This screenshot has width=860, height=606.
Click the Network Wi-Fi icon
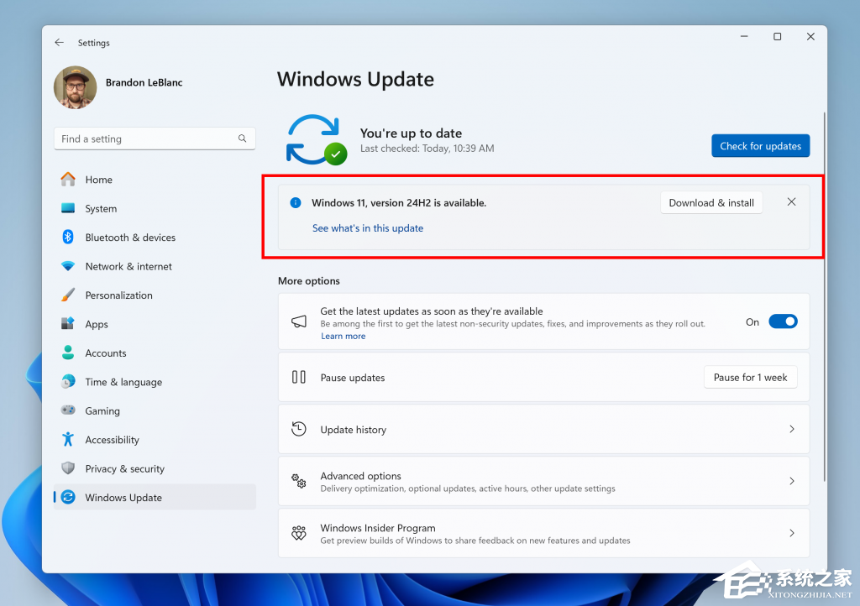click(68, 266)
